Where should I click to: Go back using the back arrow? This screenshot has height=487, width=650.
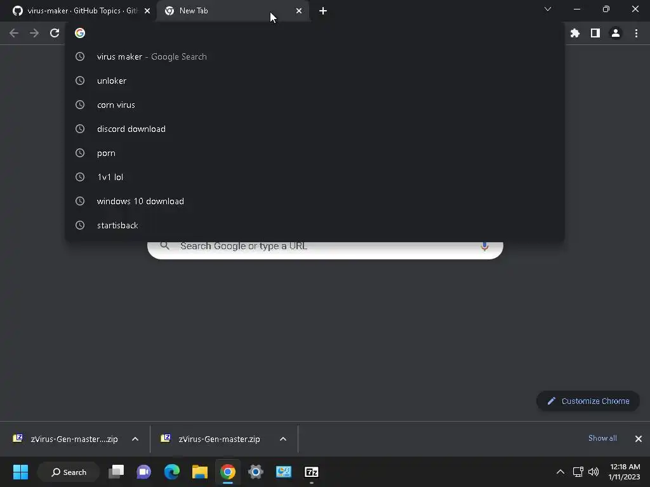pos(14,33)
